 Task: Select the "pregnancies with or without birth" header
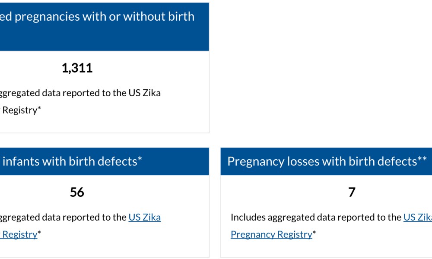(x=97, y=17)
